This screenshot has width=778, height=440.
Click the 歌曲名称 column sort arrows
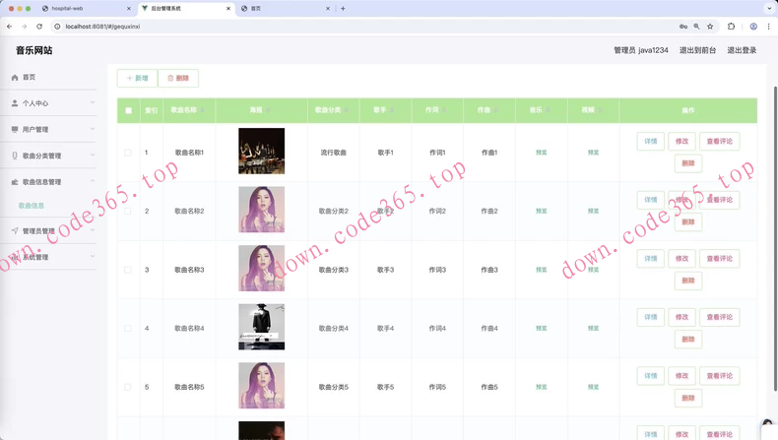[202, 110]
